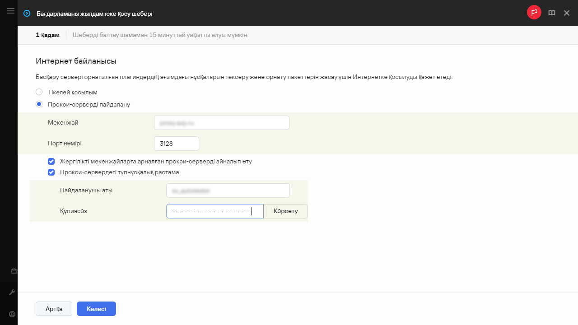Screen dimensions: 578x325
Task: Close the quick start wizard
Action: pos(567,13)
